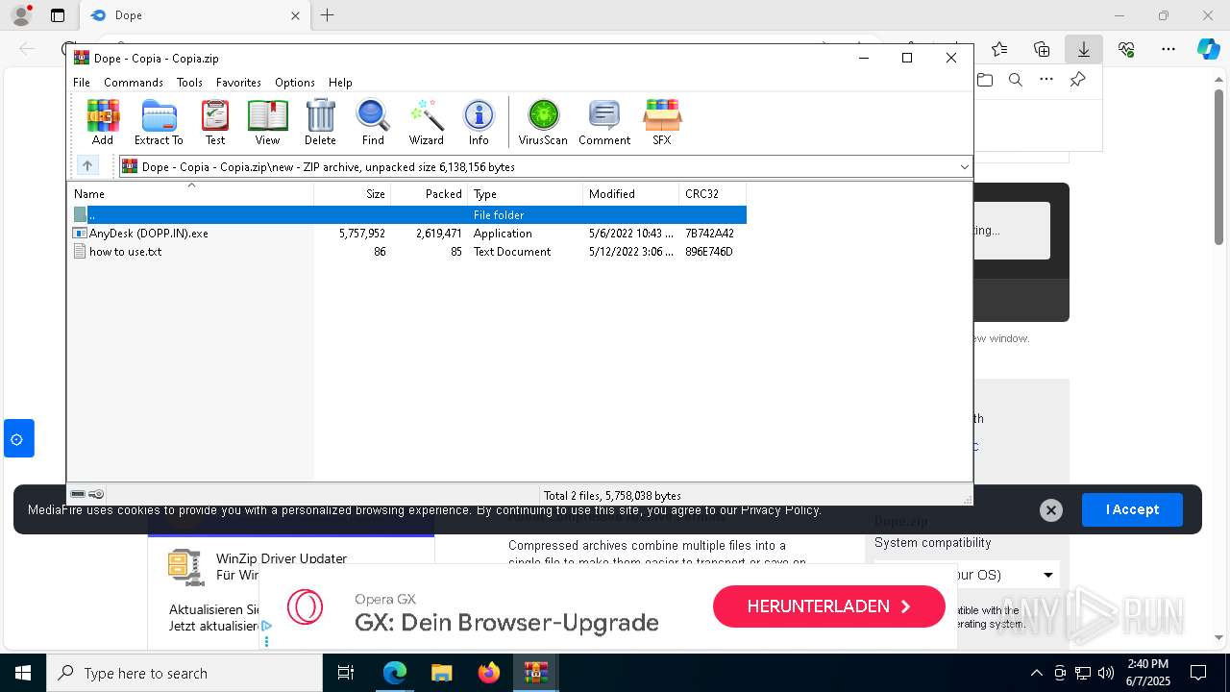Open the Help menu
The image size is (1230, 692).
tap(340, 83)
